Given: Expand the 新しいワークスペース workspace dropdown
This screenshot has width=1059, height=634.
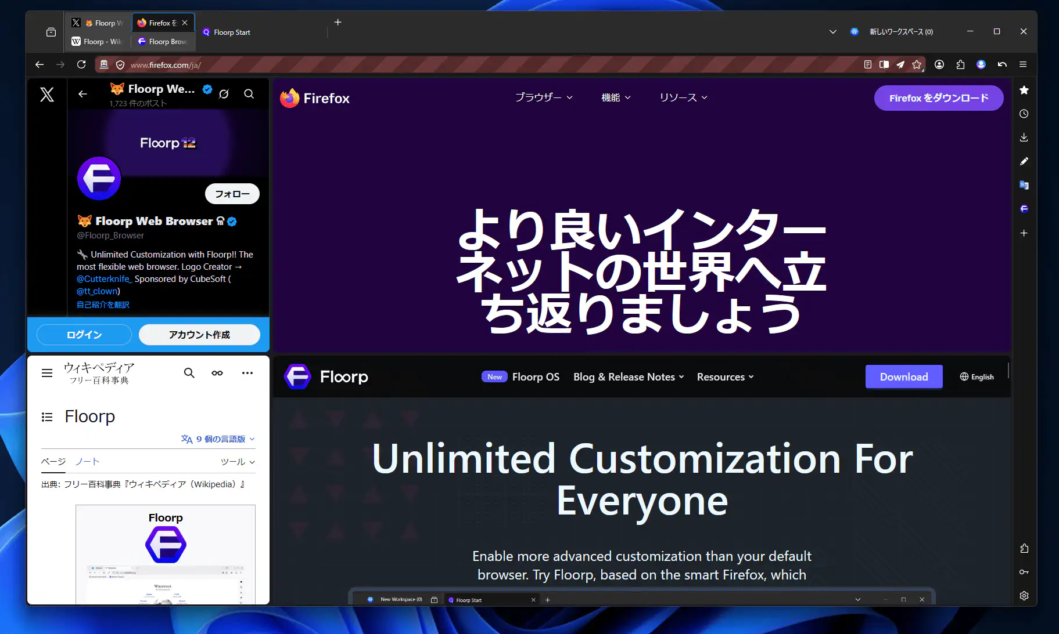Looking at the screenshot, I should (x=834, y=32).
